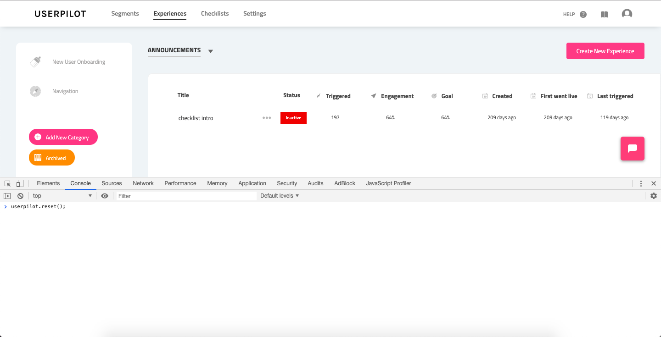Open the top frame context dropdown
661x337 pixels.
click(62, 195)
